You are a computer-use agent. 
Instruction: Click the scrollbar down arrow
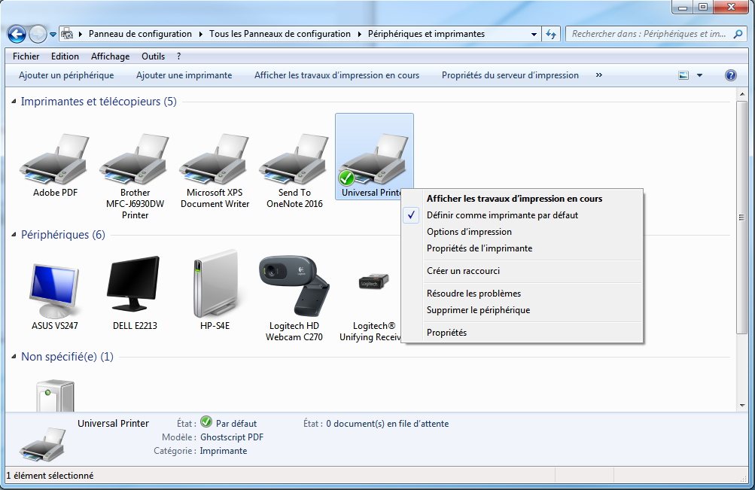click(x=741, y=405)
